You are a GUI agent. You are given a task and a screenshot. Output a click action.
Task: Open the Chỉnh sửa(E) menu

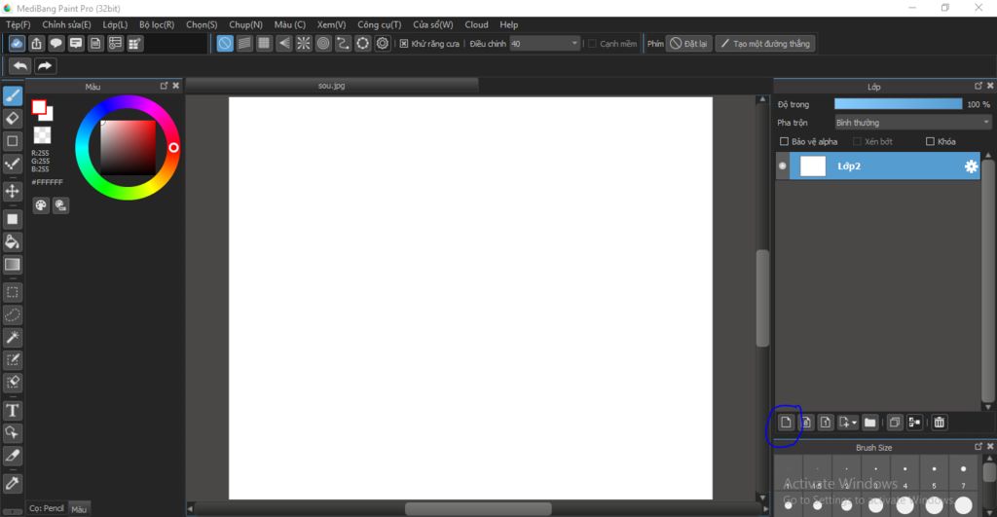pos(66,24)
